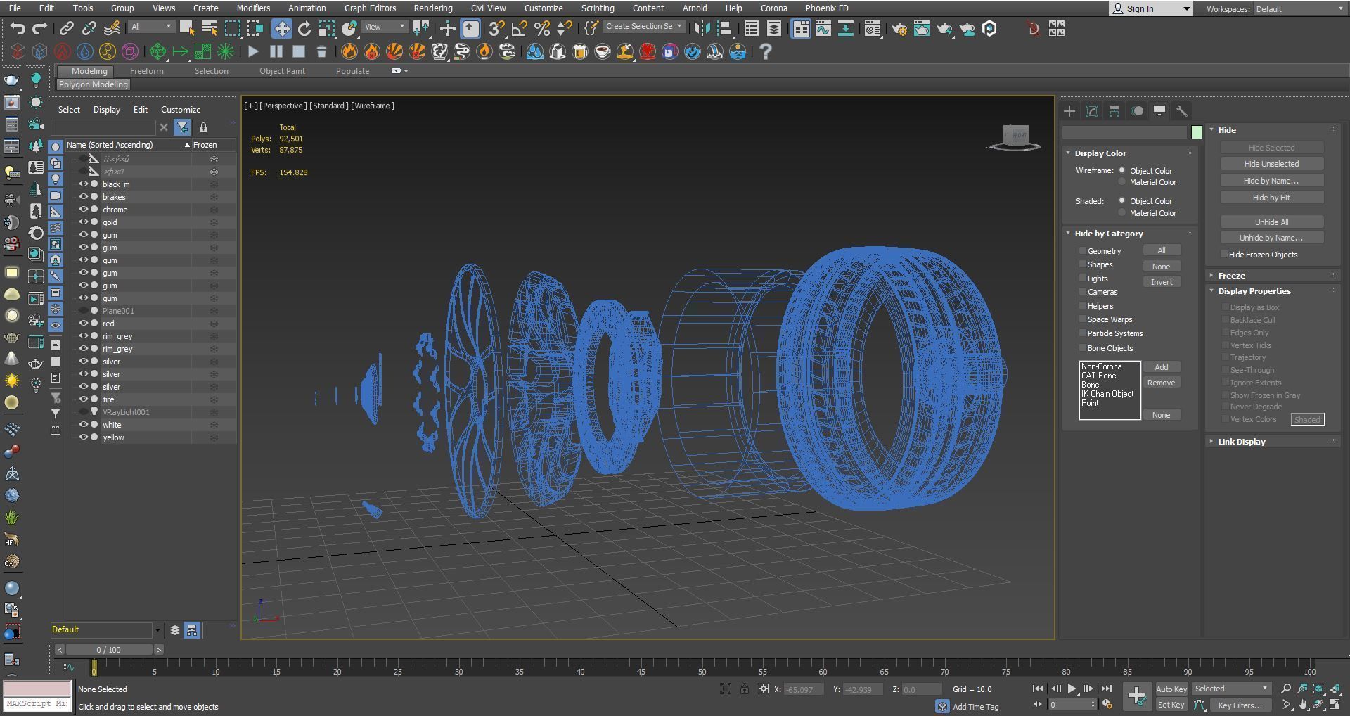Open the Modifiers menu
This screenshot has height=716, width=1350.
pos(253,8)
